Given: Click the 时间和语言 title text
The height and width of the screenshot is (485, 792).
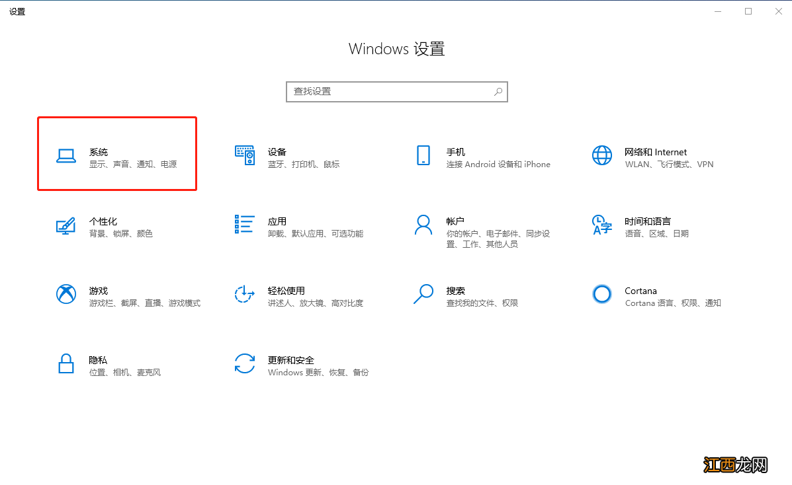Looking at the screenshot, I should click(x=648, y=221).
